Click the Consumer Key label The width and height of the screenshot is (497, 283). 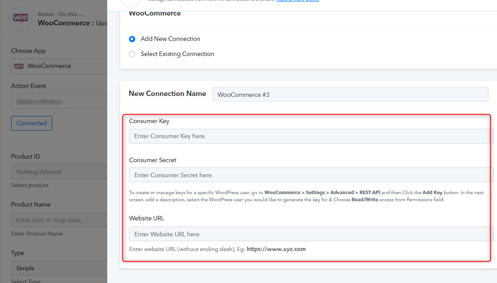coord(150,121)
